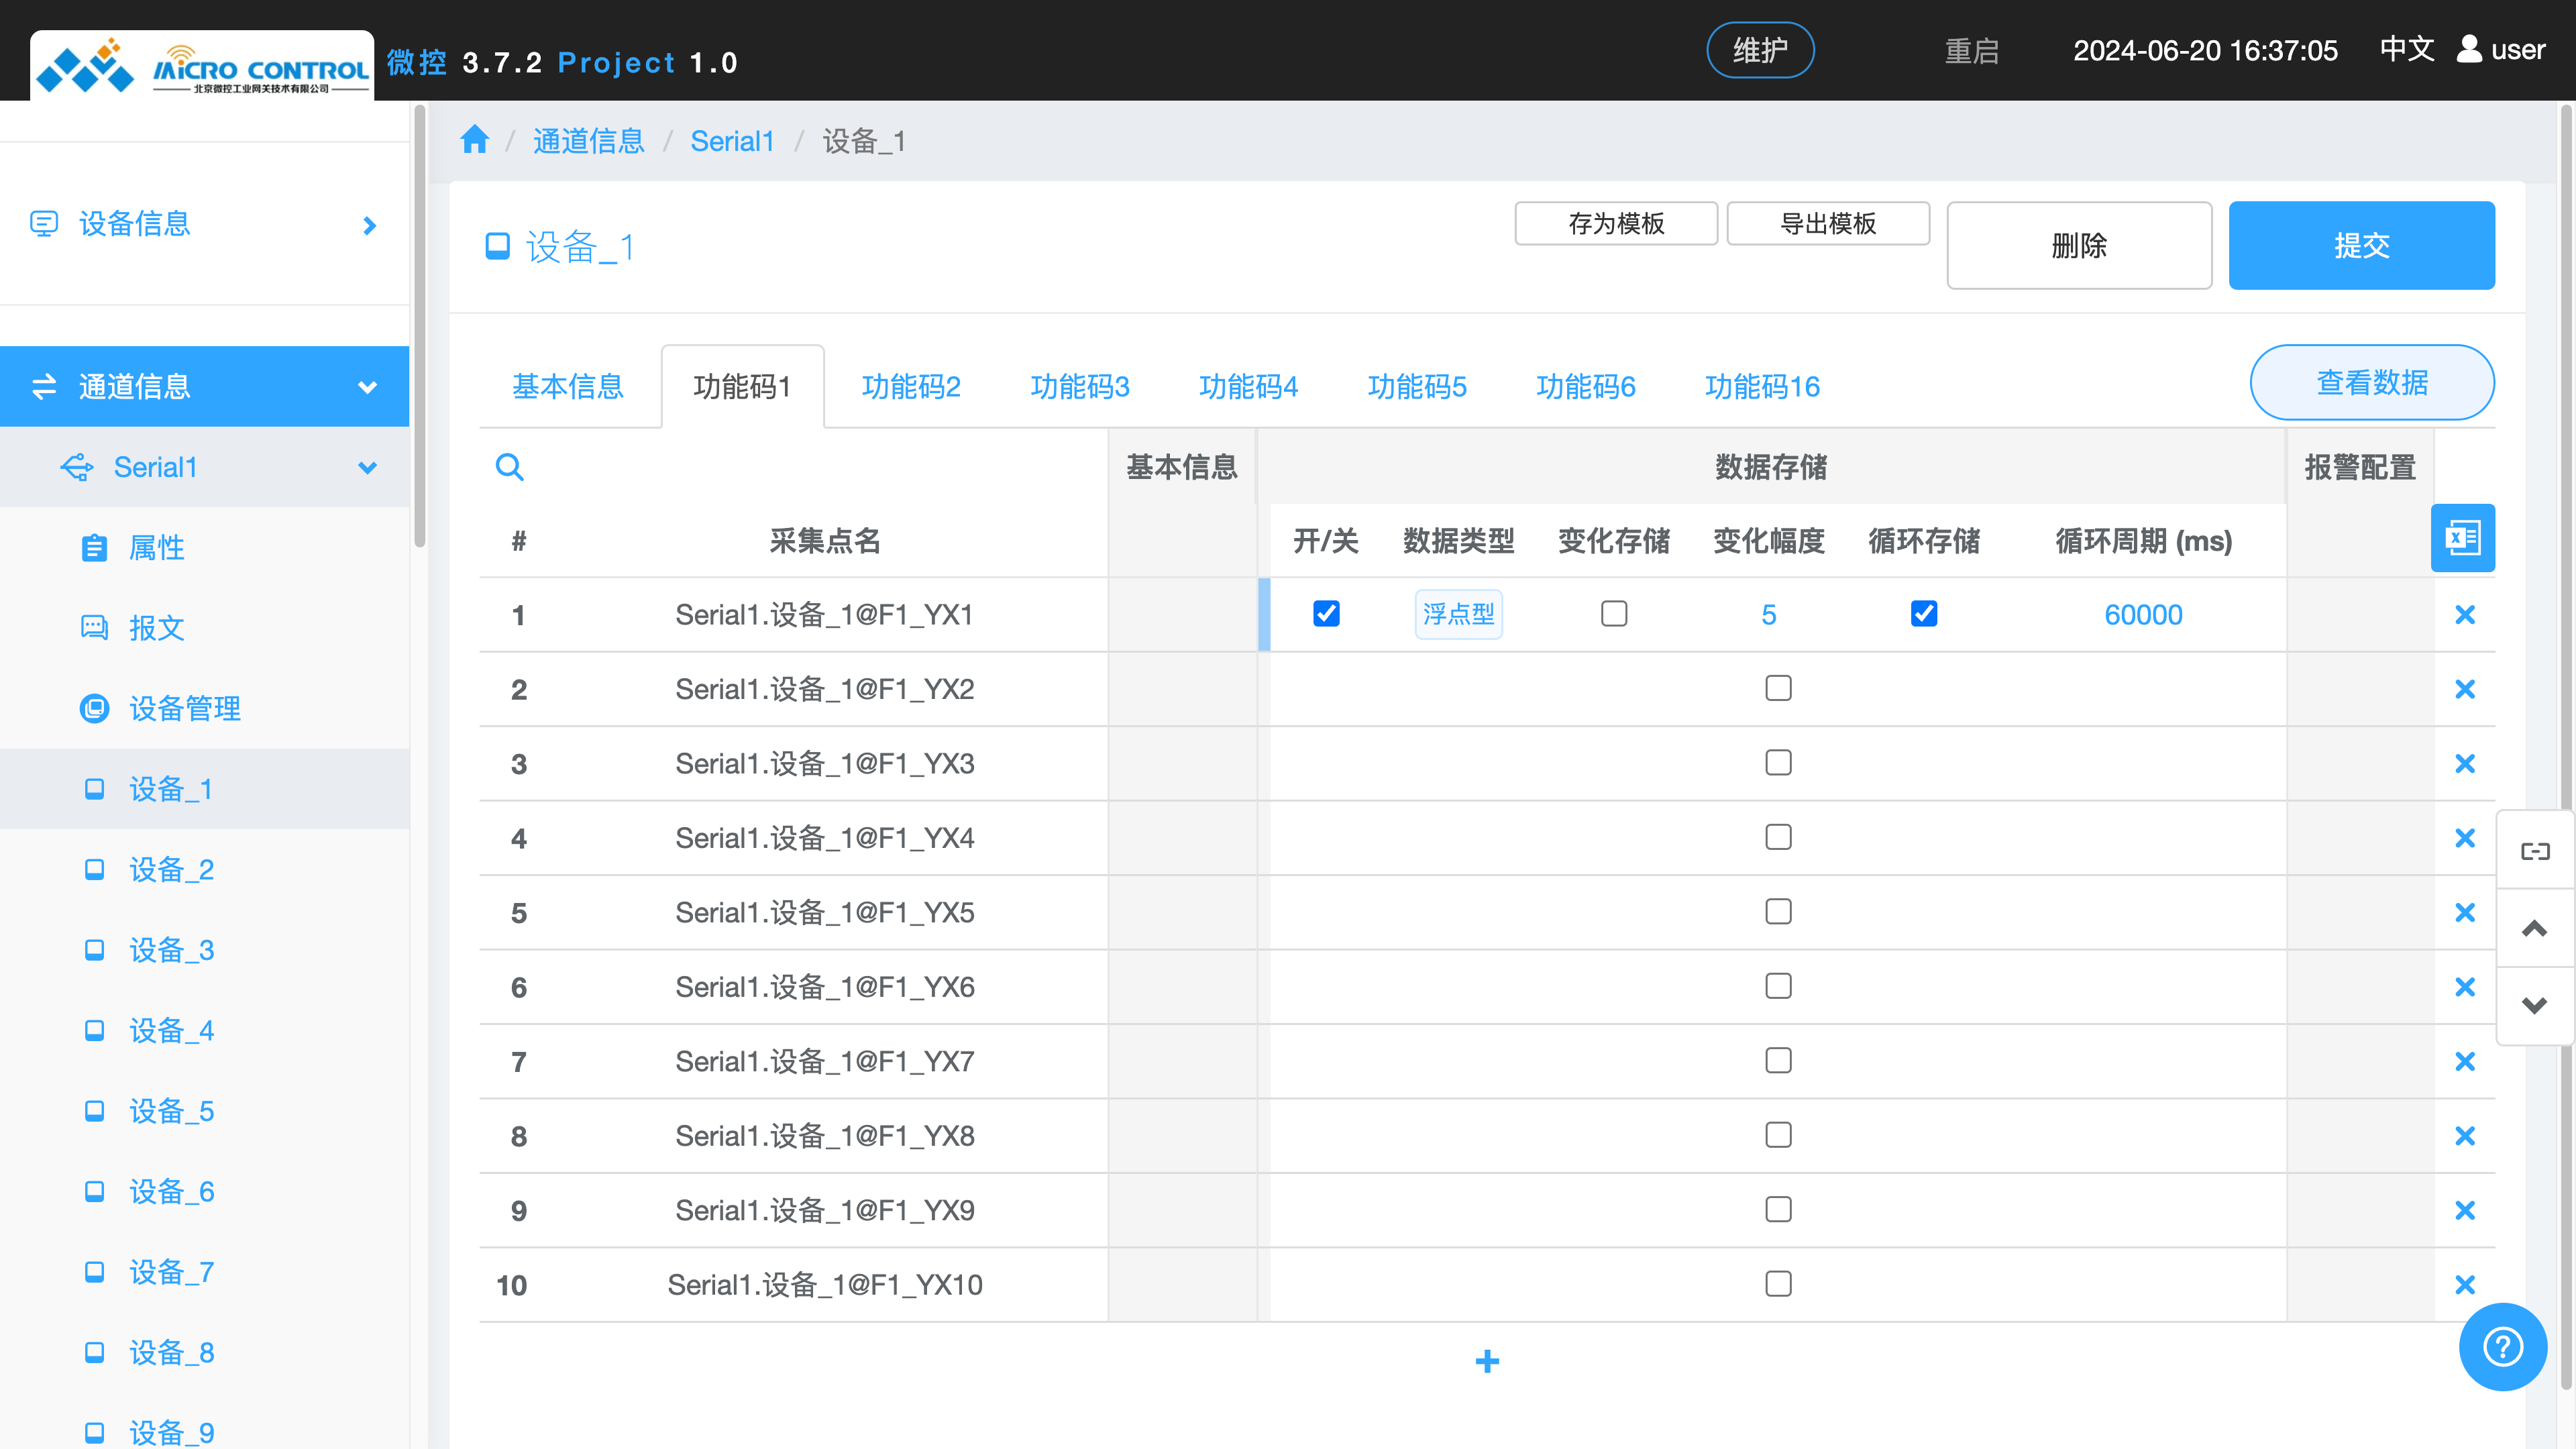Click the 查看数据 button
2576x1449 pixels.
pos(2371,383)
